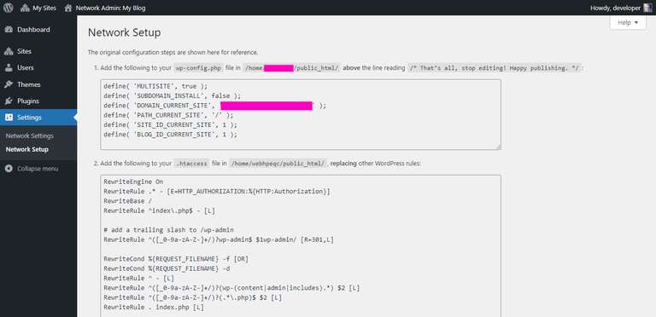This screenshot has width=656, height=317.
Task: Click the My Sites network icon
Action: (25, 8)
